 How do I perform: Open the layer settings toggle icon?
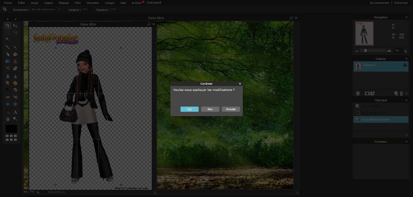pos(358,93)
